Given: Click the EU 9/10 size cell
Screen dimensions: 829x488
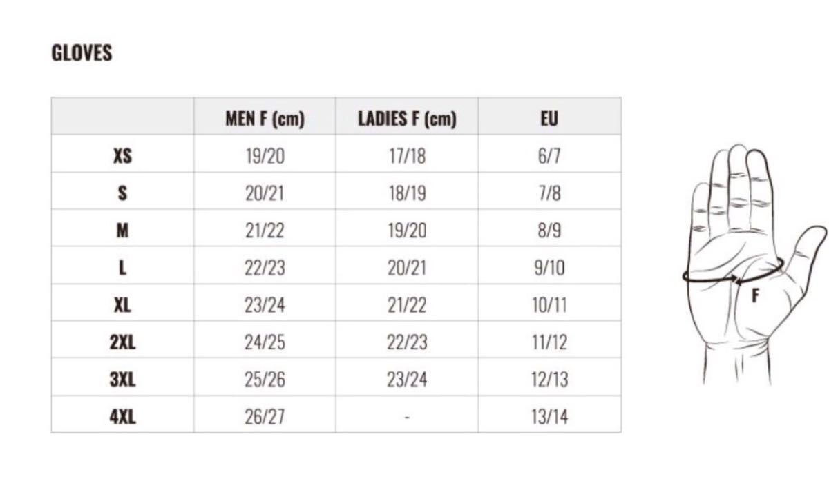Looking at the screenshot, I should coord(549,268).
